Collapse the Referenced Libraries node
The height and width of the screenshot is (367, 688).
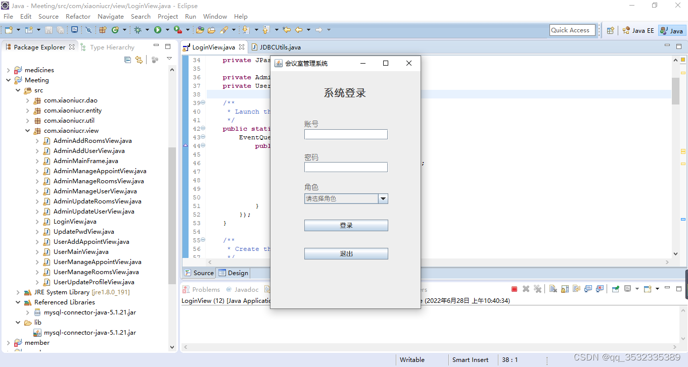pyautogui.click(x=18, y=302)
